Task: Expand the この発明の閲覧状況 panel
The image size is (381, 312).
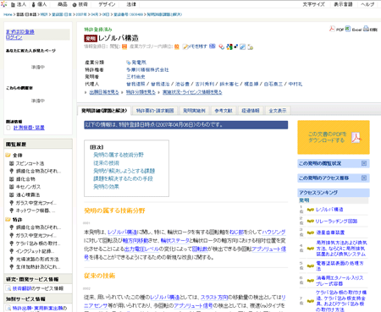Action: [x=364, y=163]
